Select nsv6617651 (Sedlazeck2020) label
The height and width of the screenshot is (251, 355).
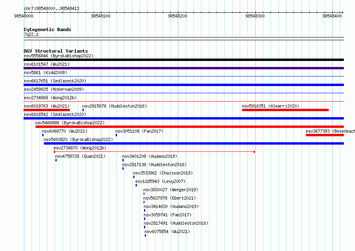[55, 81]
